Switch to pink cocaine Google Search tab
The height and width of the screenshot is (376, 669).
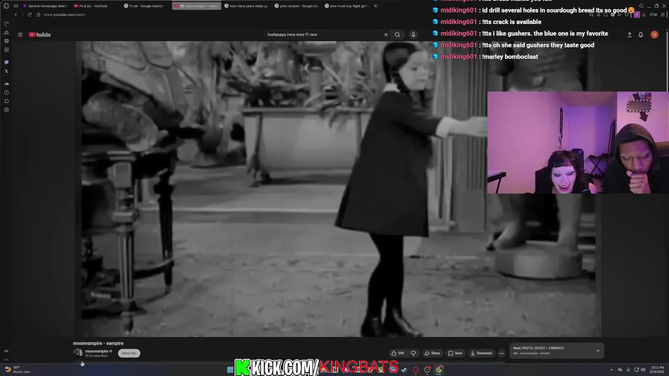coord(296,6)
